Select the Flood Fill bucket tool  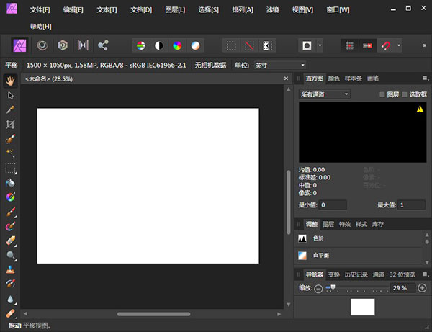coord(11,183)
